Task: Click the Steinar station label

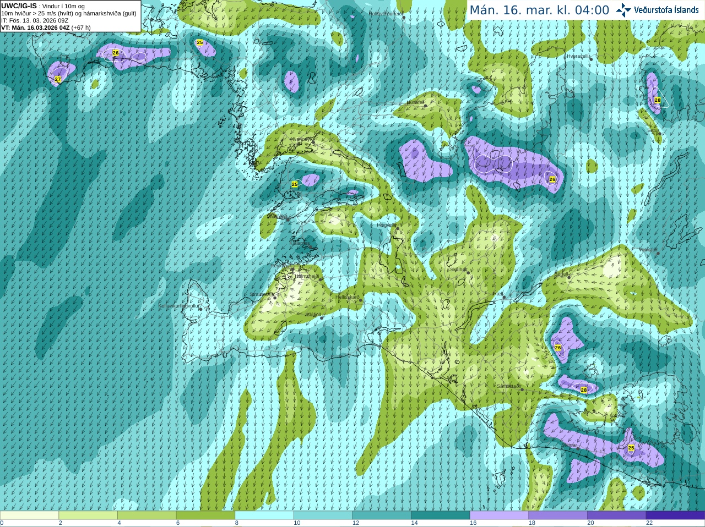Action: pos(569,444)
